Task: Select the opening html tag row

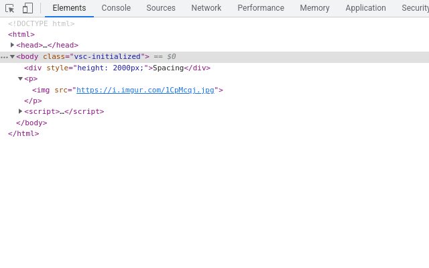Action: click(21, 34)
